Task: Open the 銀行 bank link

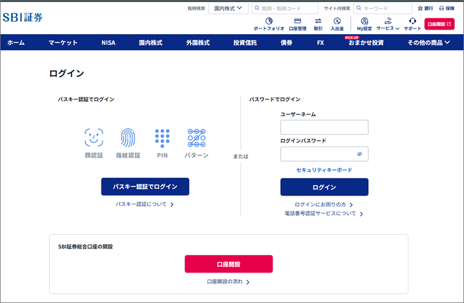Action: pos(425,8)
